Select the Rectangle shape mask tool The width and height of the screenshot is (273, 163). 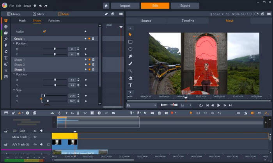point(130,42)
